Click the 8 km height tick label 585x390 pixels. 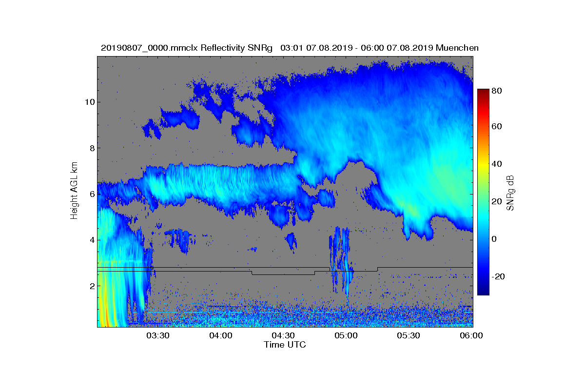click(x=92, y=148)
